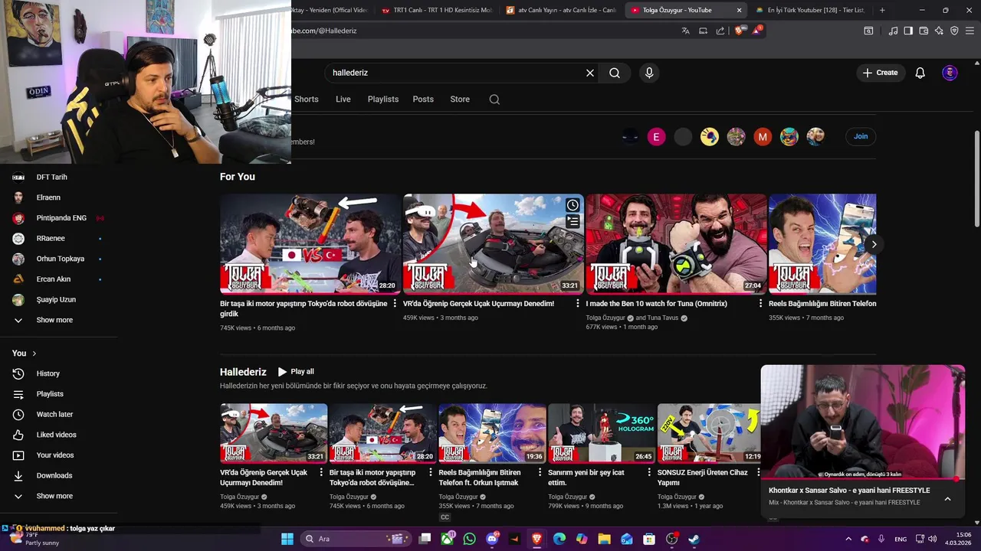
Task: Open options menu for Tokyo robot dövüşü video
Action: pos(395,304)
